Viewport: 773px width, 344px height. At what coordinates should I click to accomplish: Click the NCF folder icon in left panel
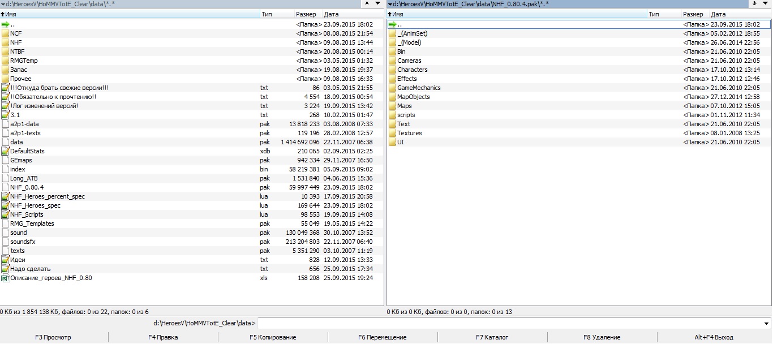(x=5, y=33)
